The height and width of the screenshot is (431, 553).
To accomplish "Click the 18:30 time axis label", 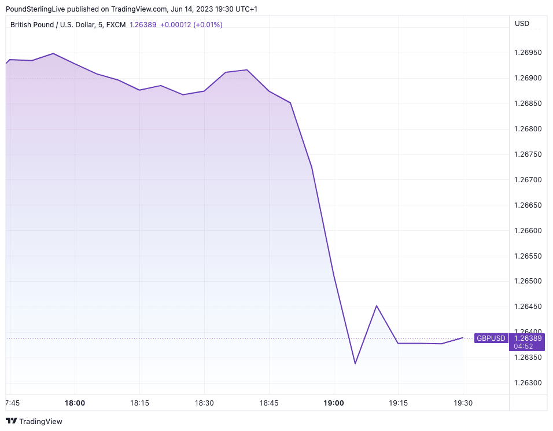I will point(204,403).
